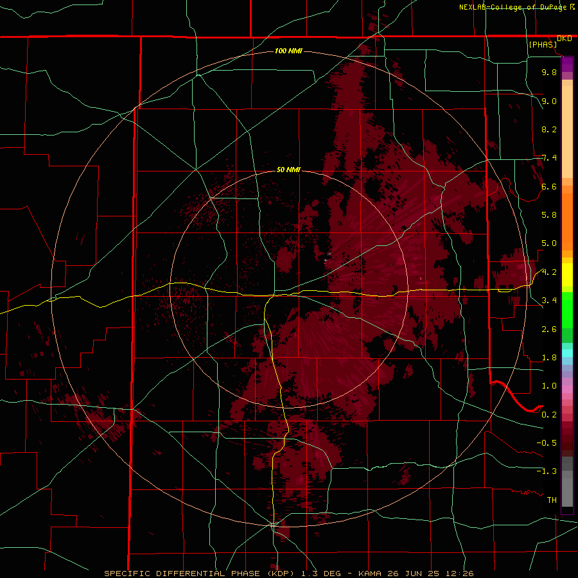Select the -1.3 scale value

pos(547,471)
